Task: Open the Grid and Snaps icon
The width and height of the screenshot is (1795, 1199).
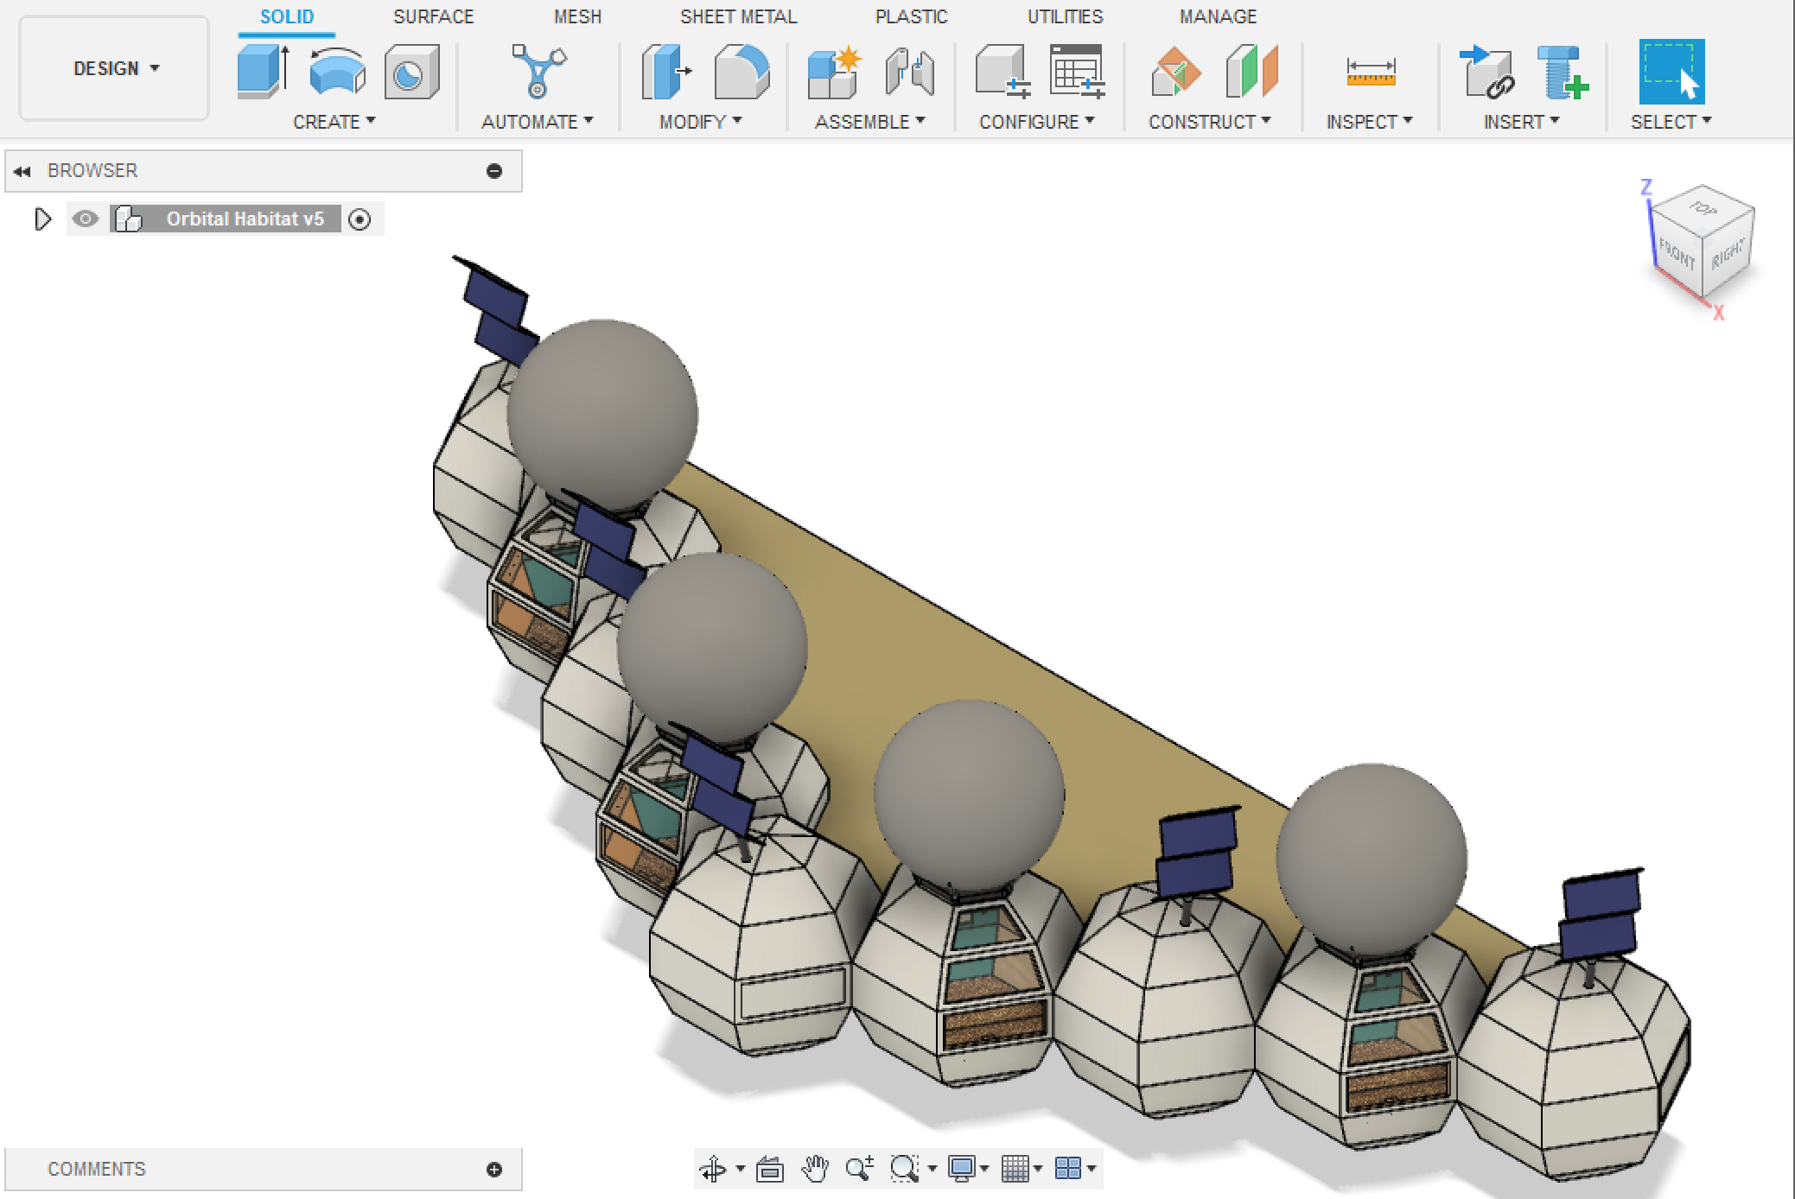Action: (x=1015, y=1169)
